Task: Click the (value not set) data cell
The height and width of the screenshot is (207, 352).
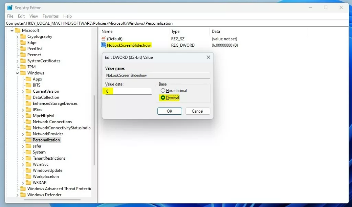Action: pos(224,39)
